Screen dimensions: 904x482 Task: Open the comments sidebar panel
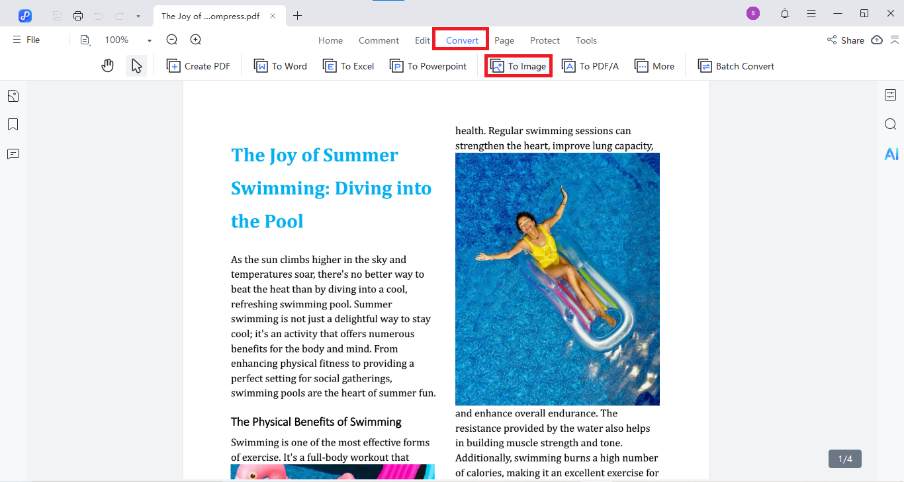13,154
